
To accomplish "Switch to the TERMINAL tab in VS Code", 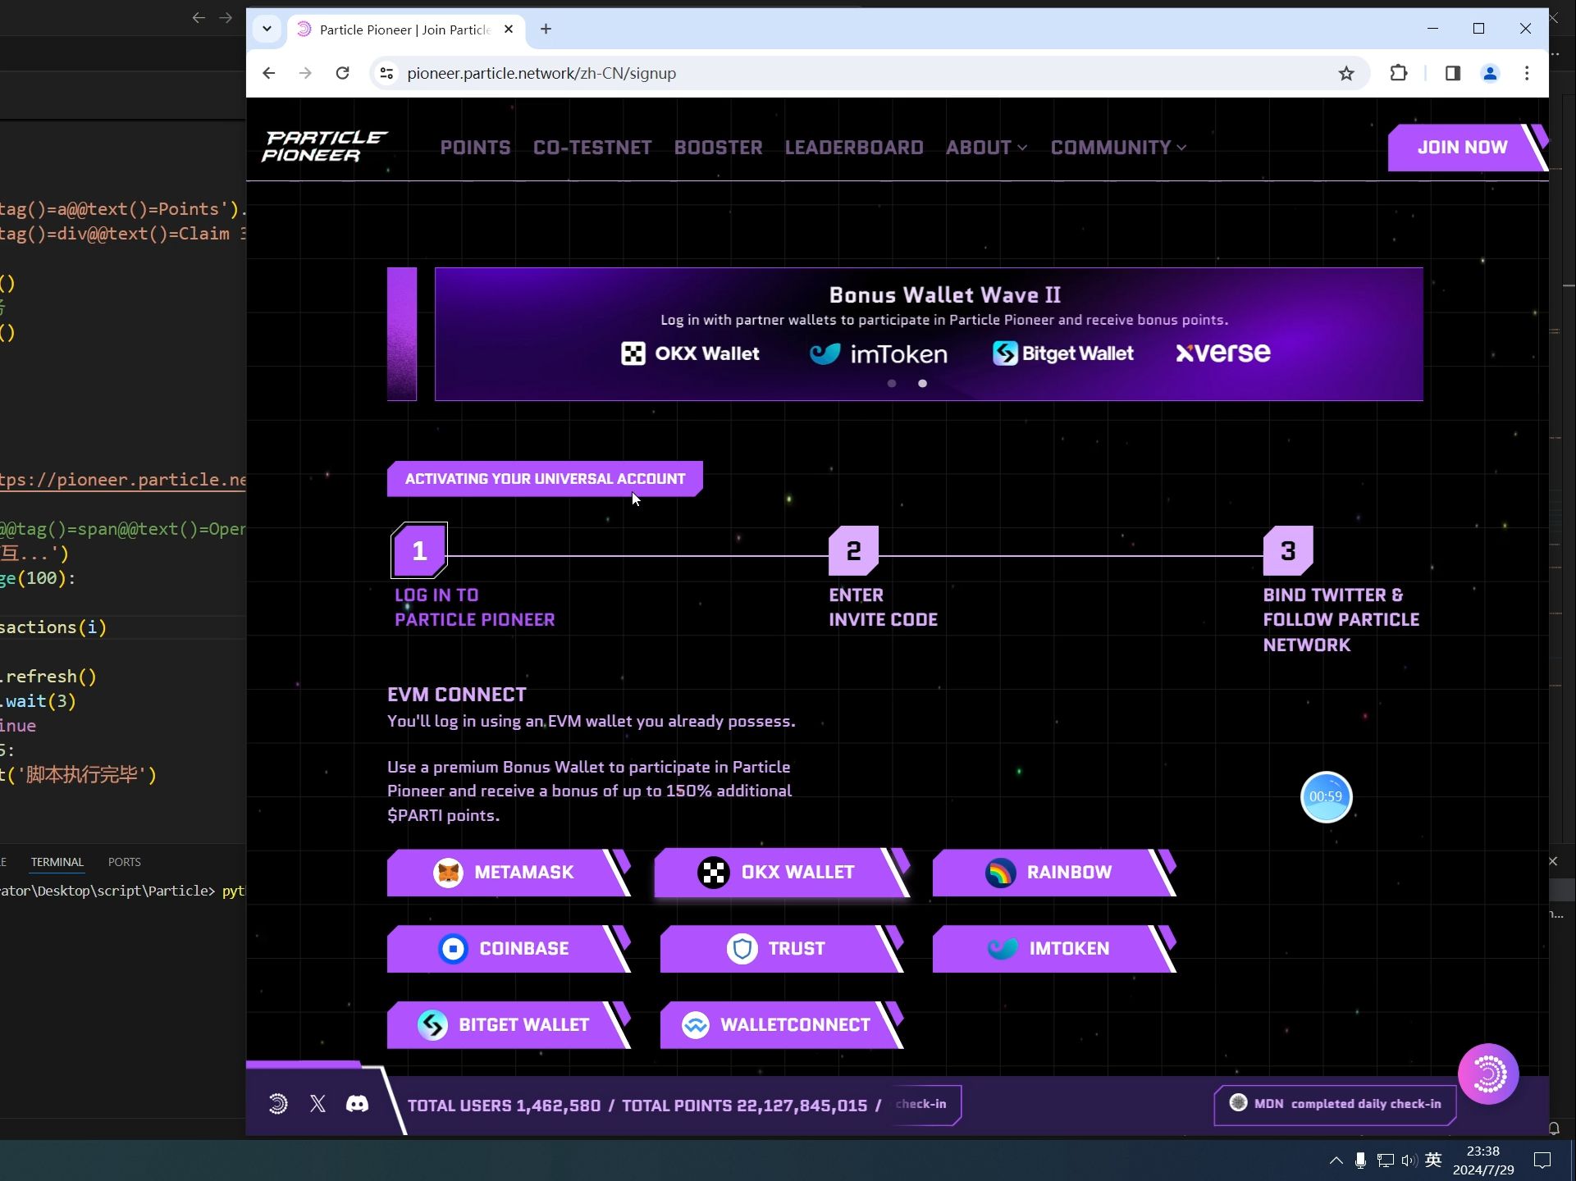I will click(x=57, y=862).
